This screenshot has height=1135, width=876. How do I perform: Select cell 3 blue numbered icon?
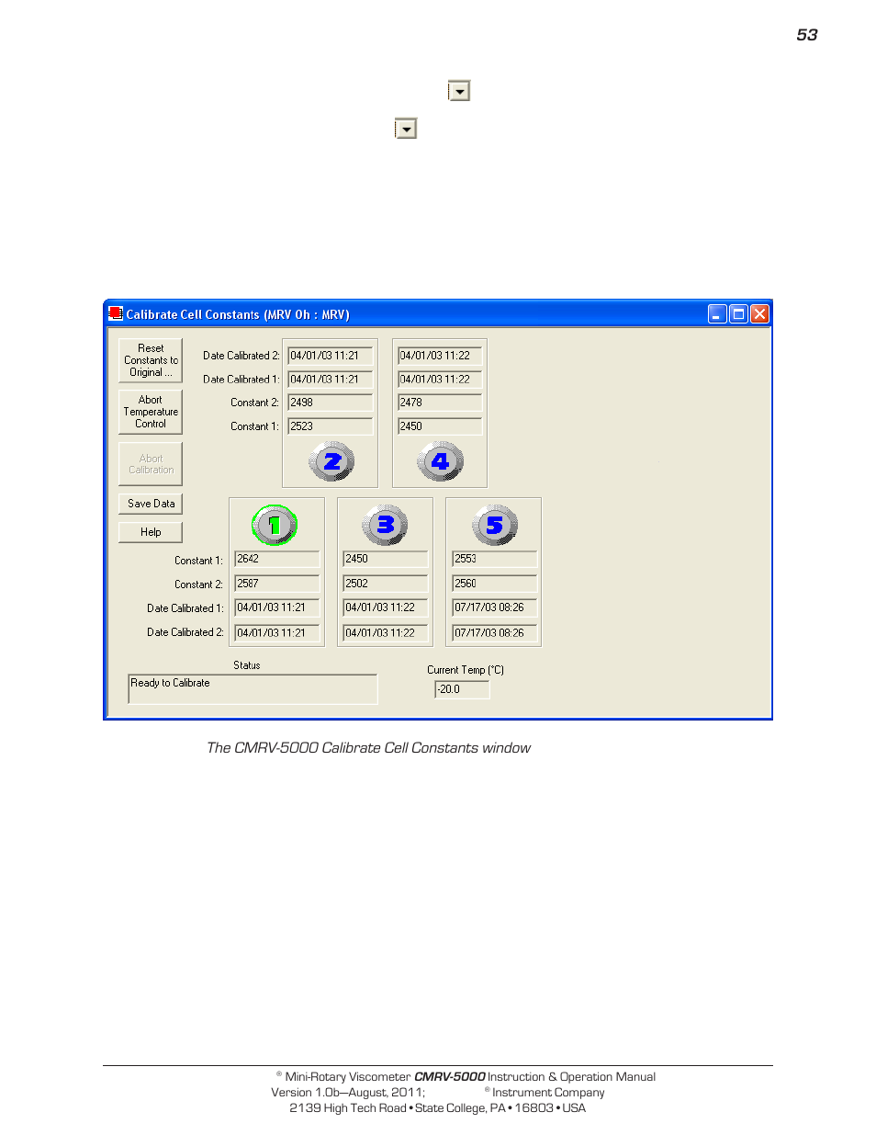coord(385,525)
